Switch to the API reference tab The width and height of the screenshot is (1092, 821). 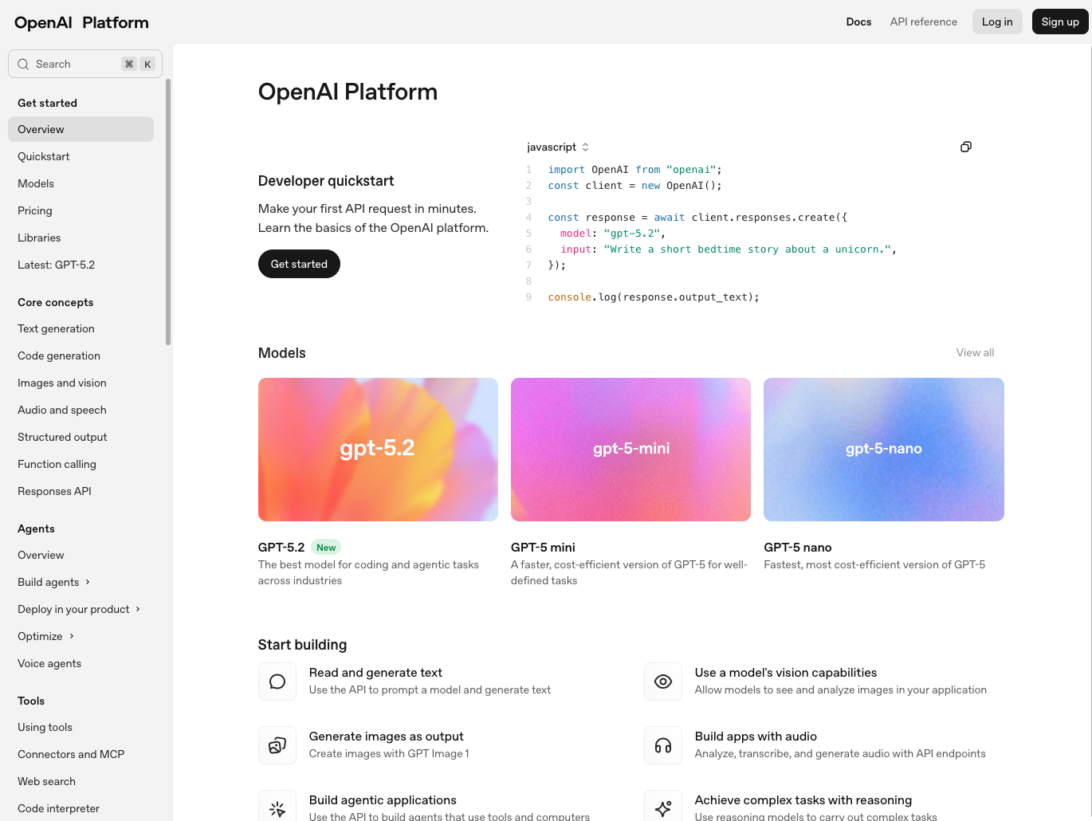[923, 22]
